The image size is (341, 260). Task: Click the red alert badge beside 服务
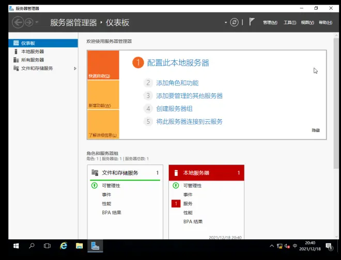pyautogui.click(x=176, y=204)
